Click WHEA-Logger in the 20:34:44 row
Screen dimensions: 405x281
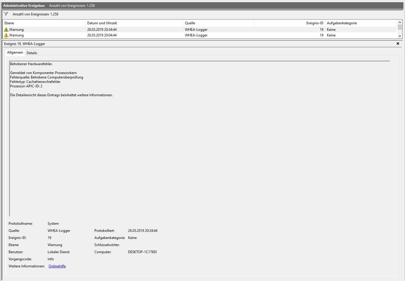coord(196,30)
